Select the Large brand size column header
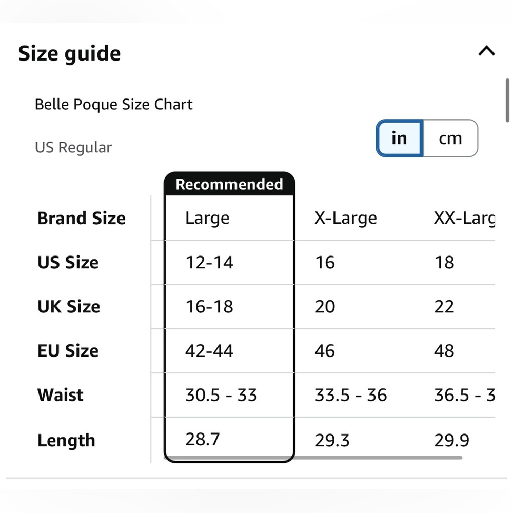The image size is (513, 513). (x=207, y=218)
